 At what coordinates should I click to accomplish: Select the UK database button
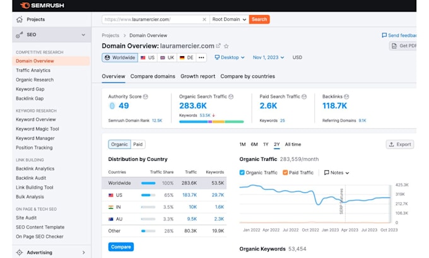point(167,57)
